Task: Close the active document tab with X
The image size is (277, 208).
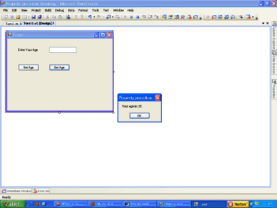Action: pos(267,23)
